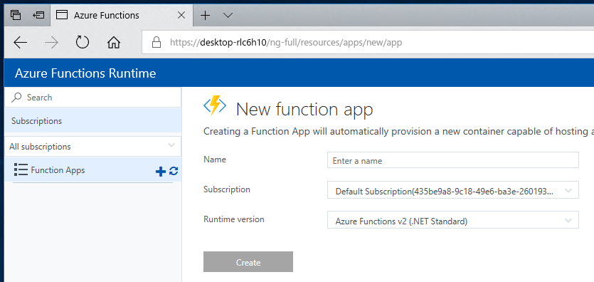Close the Azure Functions tab
The image size is (594, 282).
181,15
